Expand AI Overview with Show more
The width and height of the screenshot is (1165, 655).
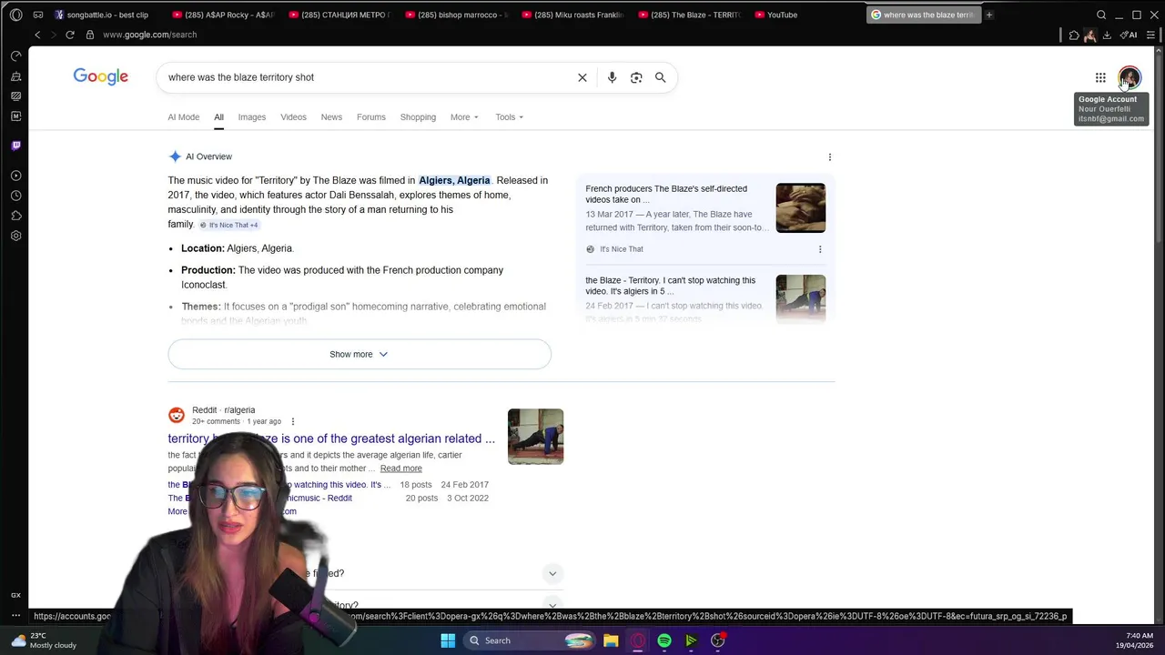point(360,354)
